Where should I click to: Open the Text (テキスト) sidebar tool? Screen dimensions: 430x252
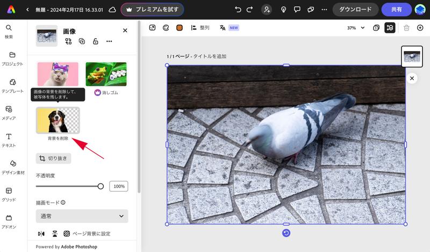pyautogui.click(x=9, y=140)
